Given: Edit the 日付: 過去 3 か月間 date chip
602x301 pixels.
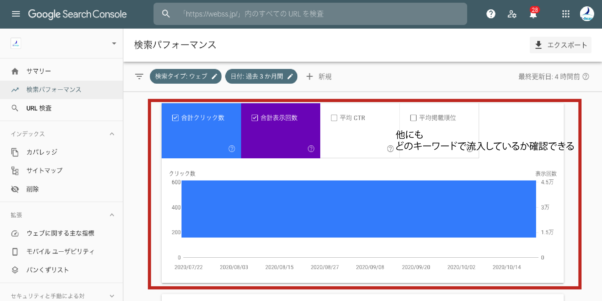Looking at the screenshot, I should 261,76.
